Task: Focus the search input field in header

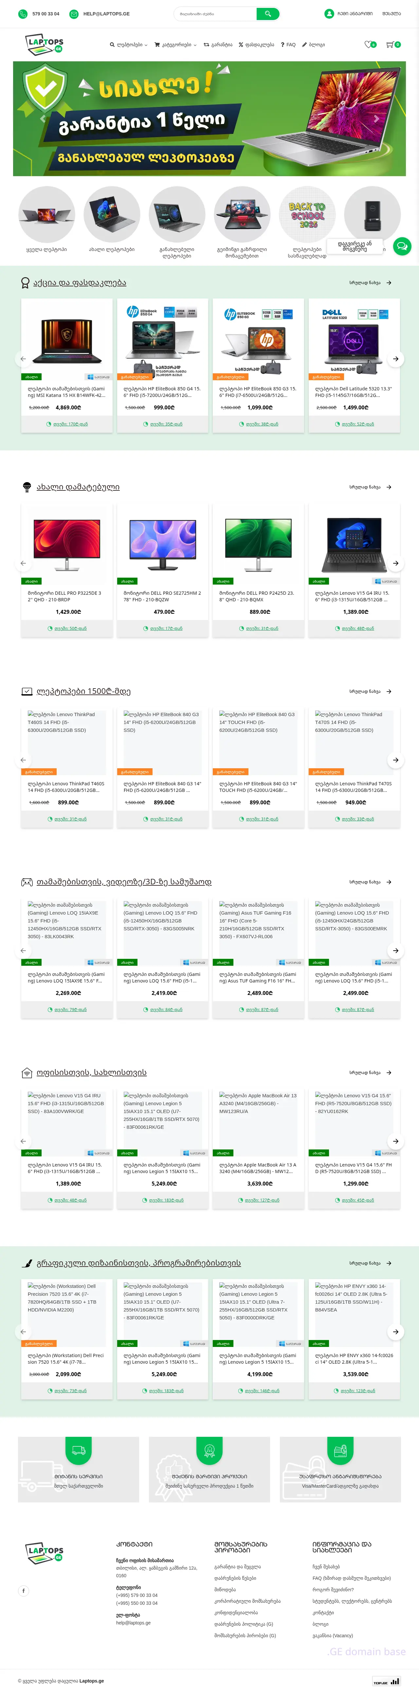Action: 215,13
